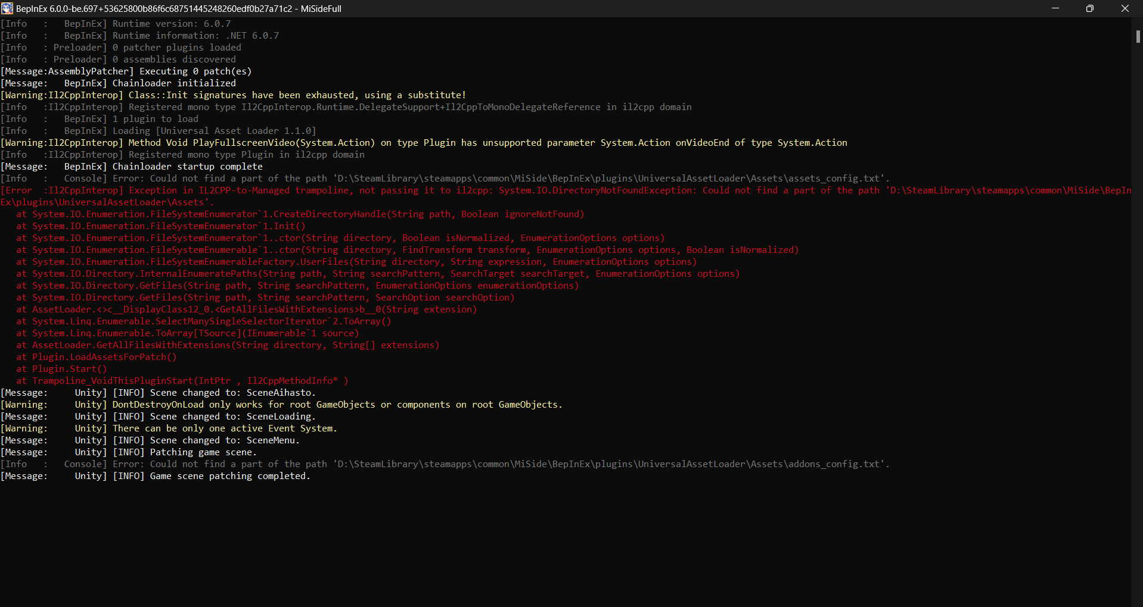Click the vertical scrollbar thumb
Screen dimensions: 1143x607
[x=1138, y=36]
